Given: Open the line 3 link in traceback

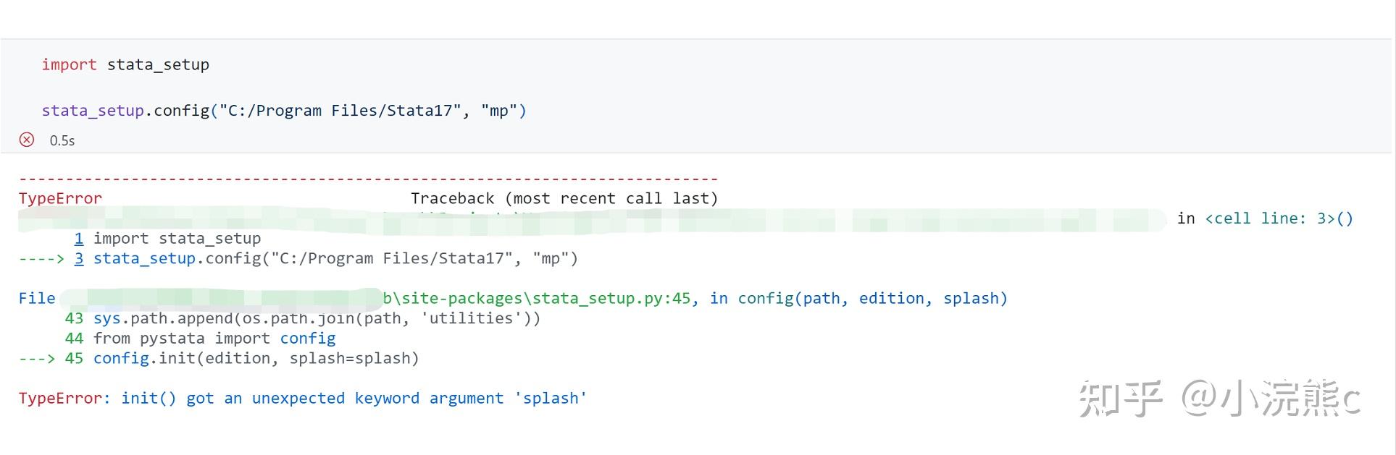Looking at the screenshot, I should pyautogui.click(x=79, y=259).
